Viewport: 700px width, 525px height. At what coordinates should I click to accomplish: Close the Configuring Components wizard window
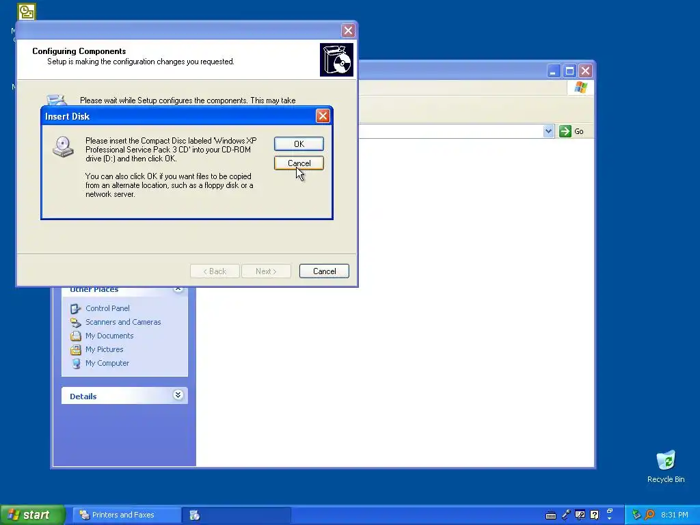(348, 30)
